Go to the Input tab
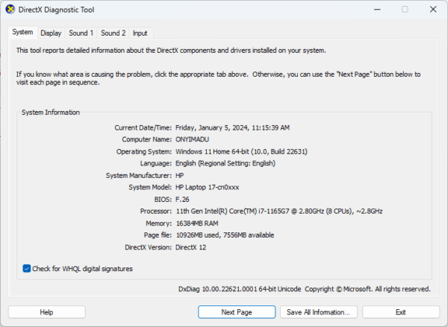 [140, 34]
